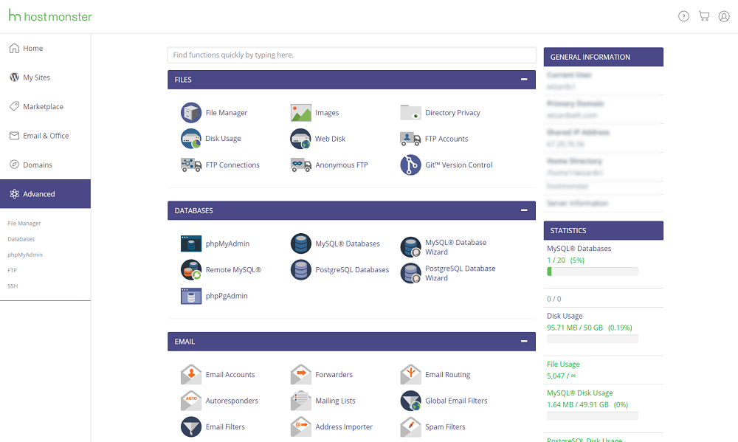The height and width of the screenshot is (442, 738).
Task: Open the File Manager sidebar sublink
Action: 24,224
